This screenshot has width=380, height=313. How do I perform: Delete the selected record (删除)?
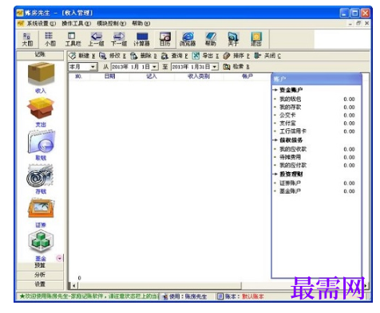tap(144, 56)
